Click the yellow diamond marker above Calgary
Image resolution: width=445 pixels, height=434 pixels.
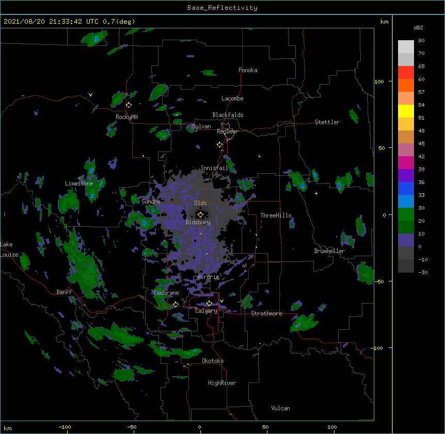(x=209, y=303)
